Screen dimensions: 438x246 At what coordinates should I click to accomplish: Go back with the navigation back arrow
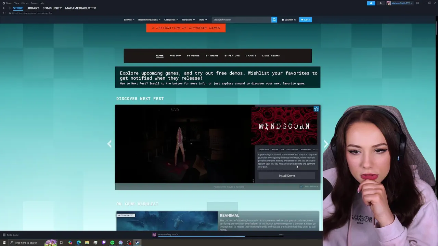coord(4,8)
